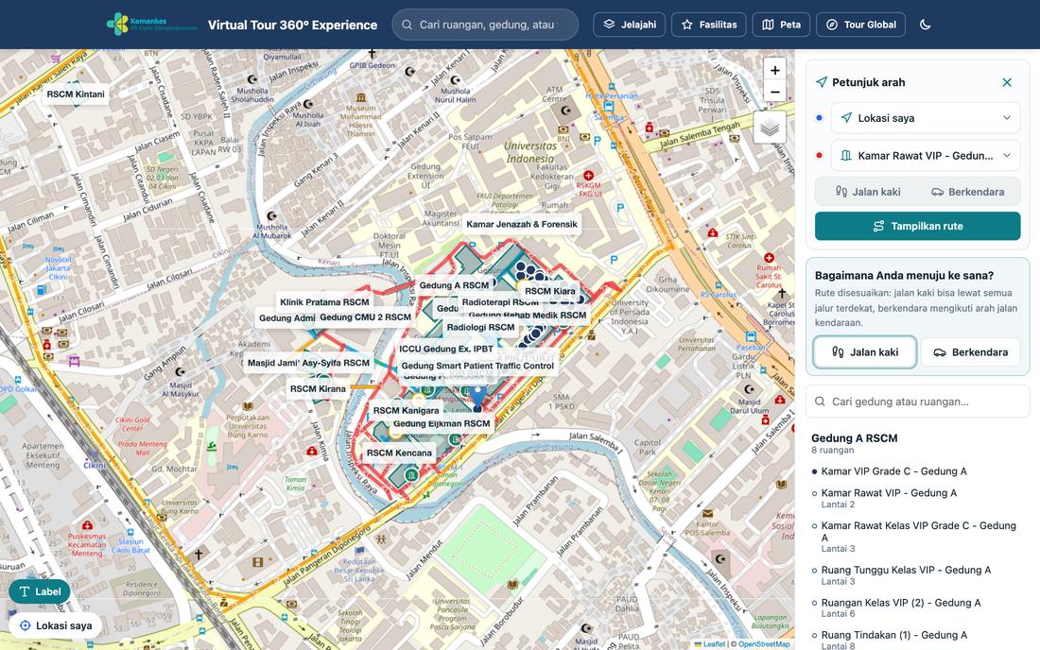
Task: Click the blue location pin marker on map
Action: [x=477, y=399]
